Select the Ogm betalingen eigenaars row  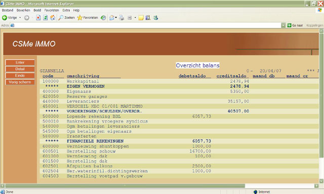[x=179, y=131]
